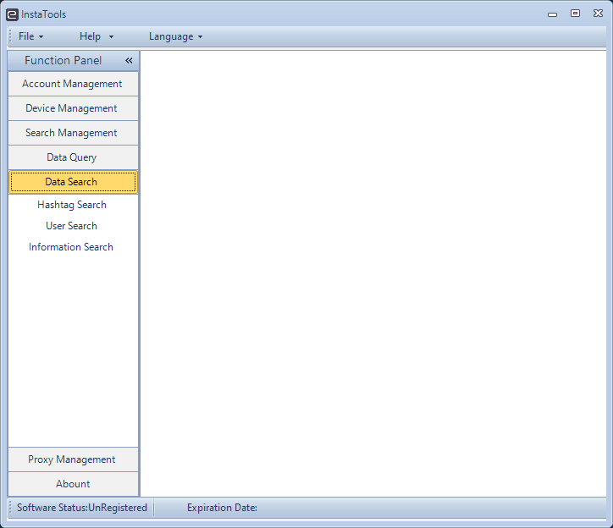613x528 pixels.
Task: Click Software Status:UnRegistered in status bar
Action: pyautogui.click(x=82, y=508)
